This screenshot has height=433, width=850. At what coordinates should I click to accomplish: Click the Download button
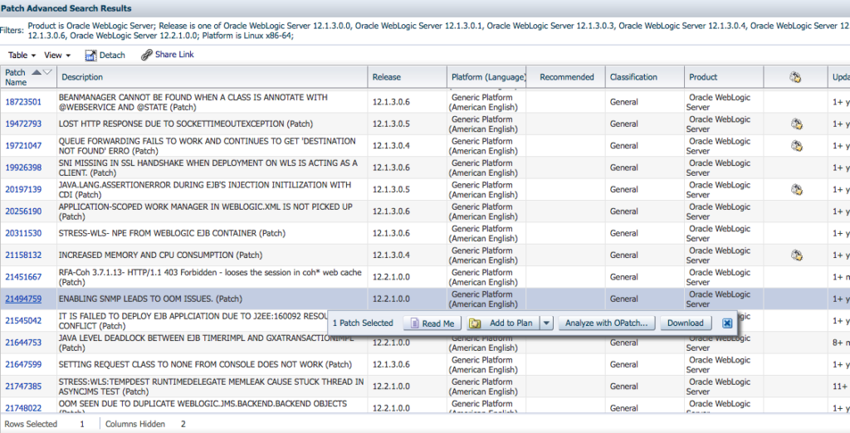point(685,324)
